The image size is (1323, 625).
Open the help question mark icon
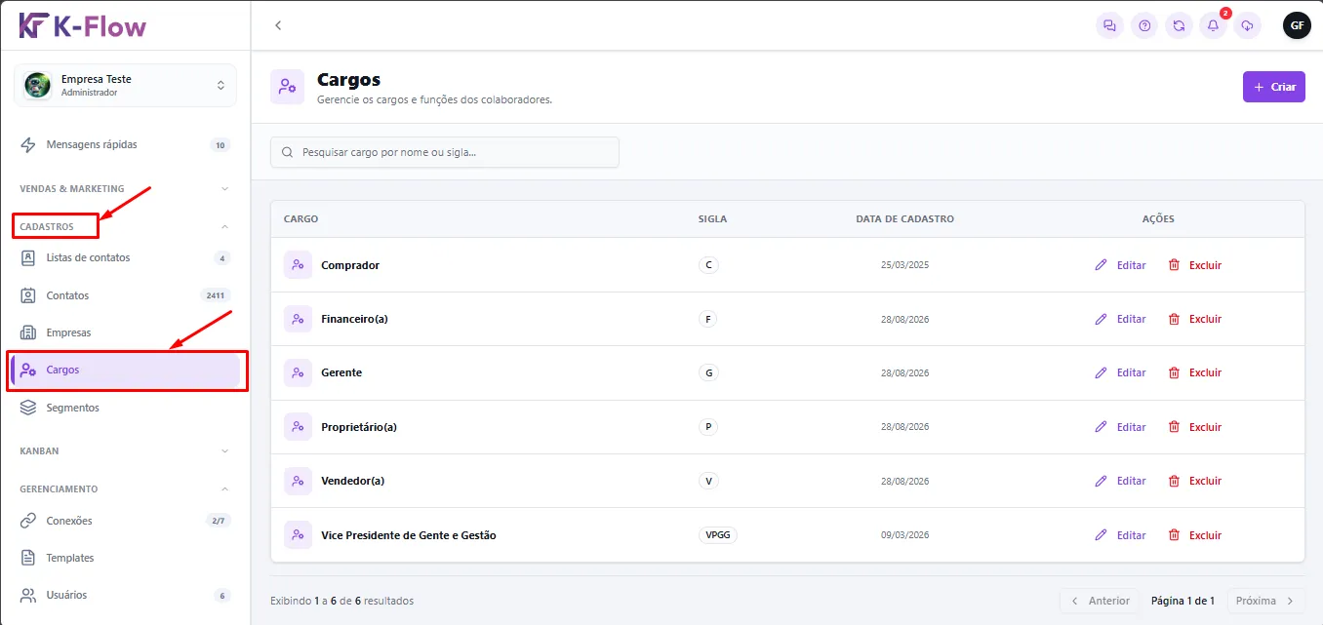tap(1144, 25)
